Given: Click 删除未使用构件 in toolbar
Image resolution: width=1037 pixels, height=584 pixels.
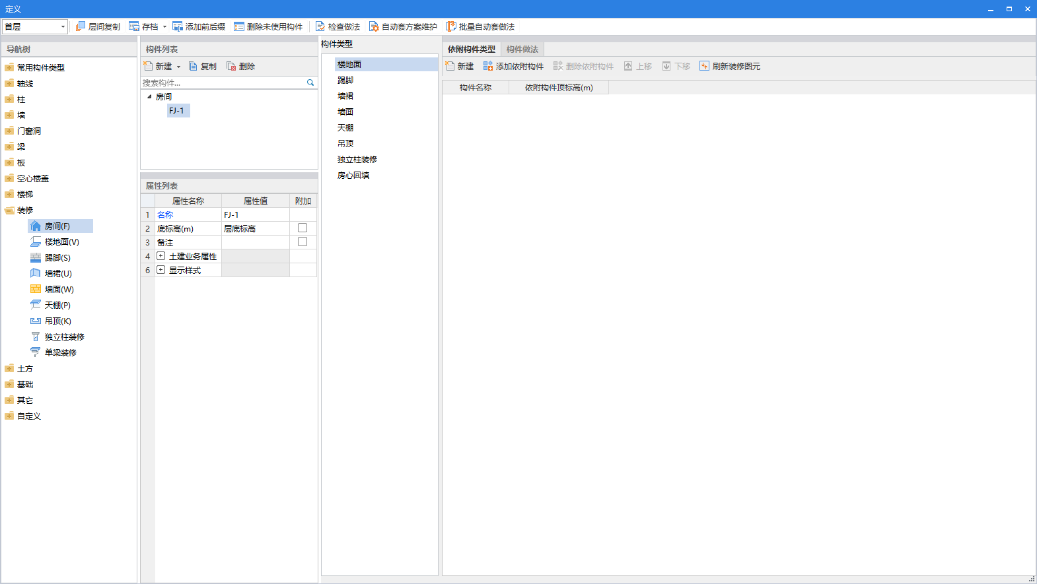Looking at the screenshot, I should pos(268,26).
